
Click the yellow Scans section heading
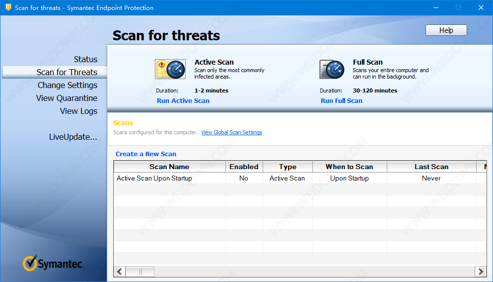coord(123,123)
